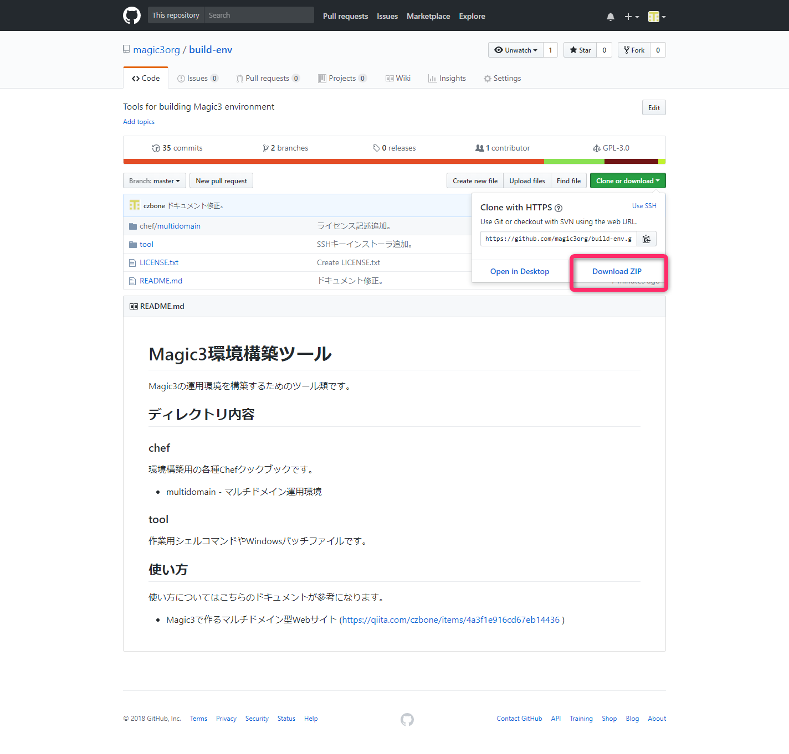Open the tool folder

(146, 244)
